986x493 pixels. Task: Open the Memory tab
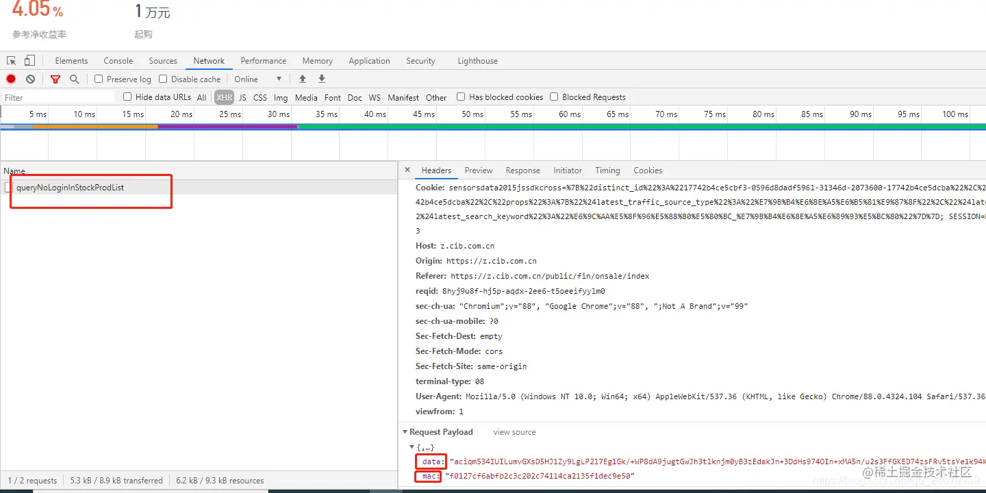pyautogui.click(x=318, y=61)
